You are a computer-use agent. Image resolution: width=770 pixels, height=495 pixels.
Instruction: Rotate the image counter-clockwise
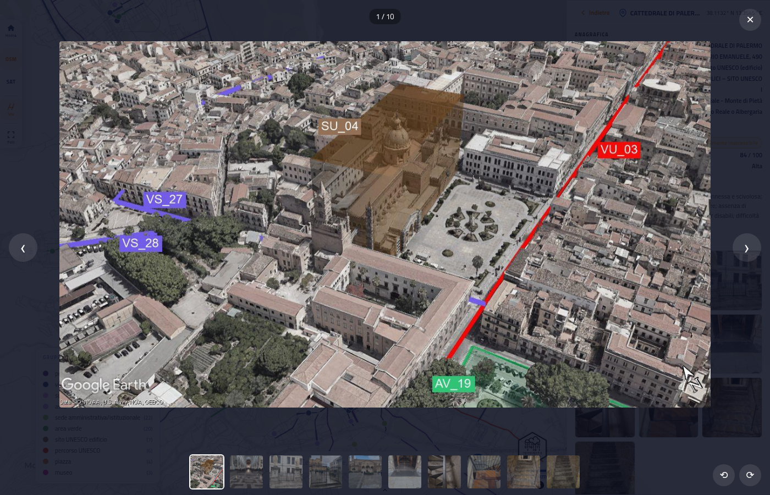724,475
